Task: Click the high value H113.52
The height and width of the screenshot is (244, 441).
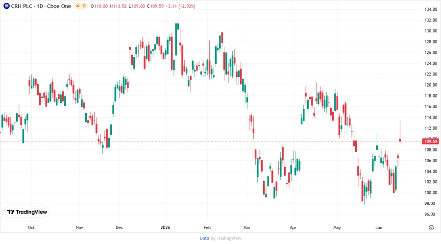Action: (x=118, y=6)
